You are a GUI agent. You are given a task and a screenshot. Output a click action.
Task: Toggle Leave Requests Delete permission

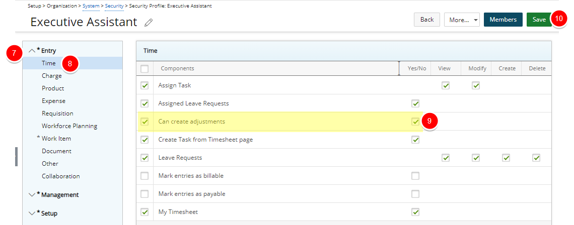(x=536, y=158)
